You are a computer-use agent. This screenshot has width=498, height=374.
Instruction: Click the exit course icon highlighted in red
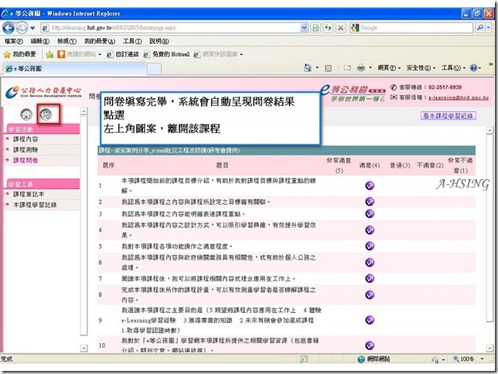point(46,114)
